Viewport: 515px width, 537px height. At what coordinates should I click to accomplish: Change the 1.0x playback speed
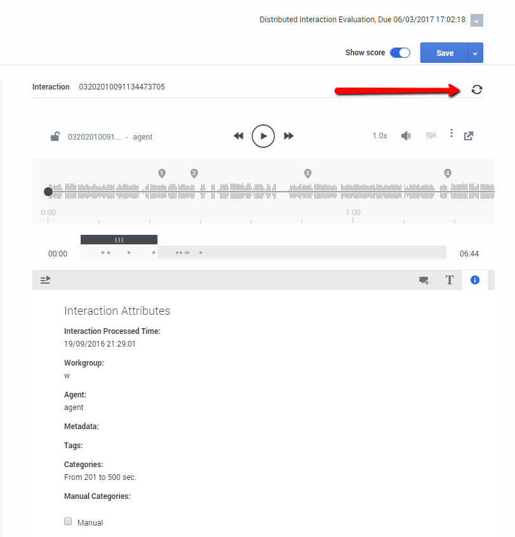pos(380,136)
